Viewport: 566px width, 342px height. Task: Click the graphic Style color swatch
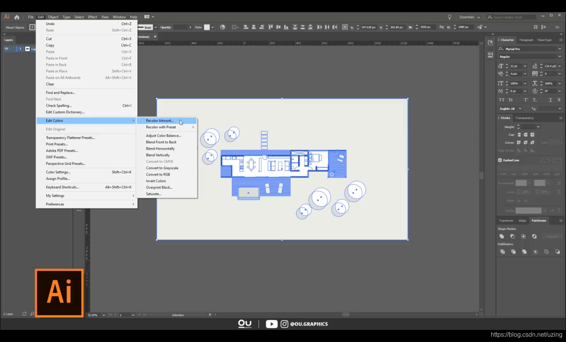pyautogui.click(x=207, y=27)
